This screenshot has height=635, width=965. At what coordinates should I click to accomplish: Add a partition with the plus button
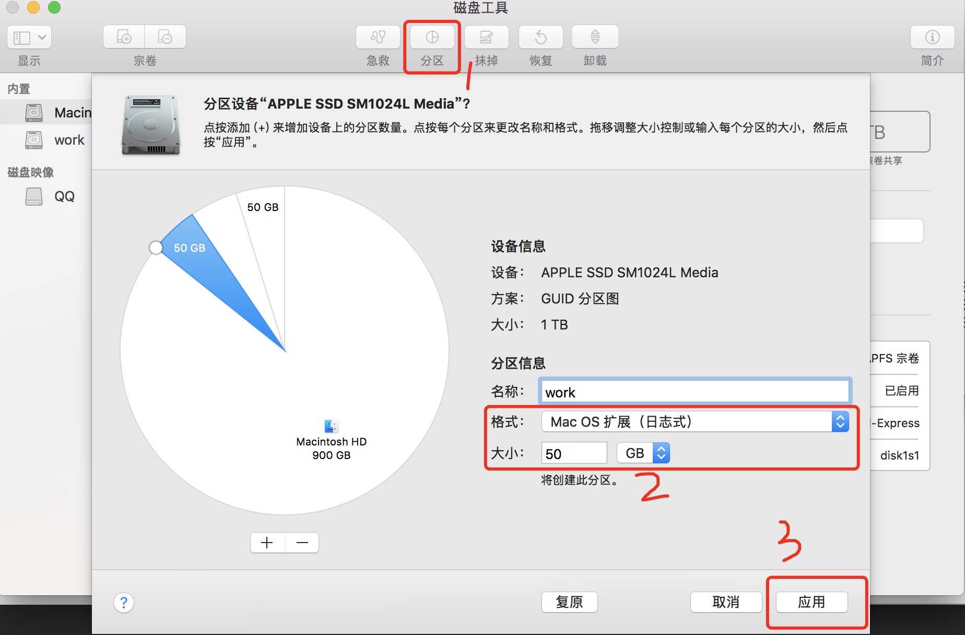point(267,543)
